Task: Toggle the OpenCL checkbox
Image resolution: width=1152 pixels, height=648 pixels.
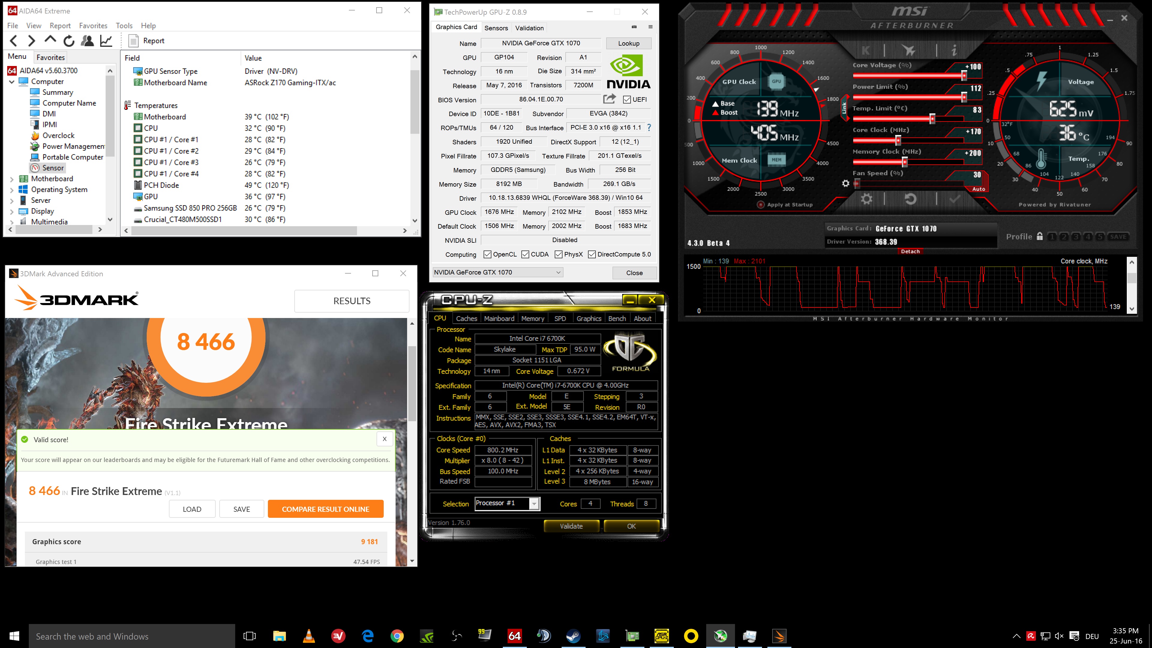Action: click(x=487, y=254)
